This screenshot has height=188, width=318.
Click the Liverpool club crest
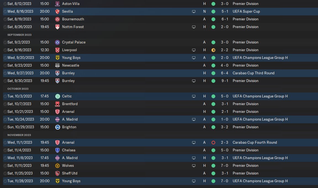57,50
